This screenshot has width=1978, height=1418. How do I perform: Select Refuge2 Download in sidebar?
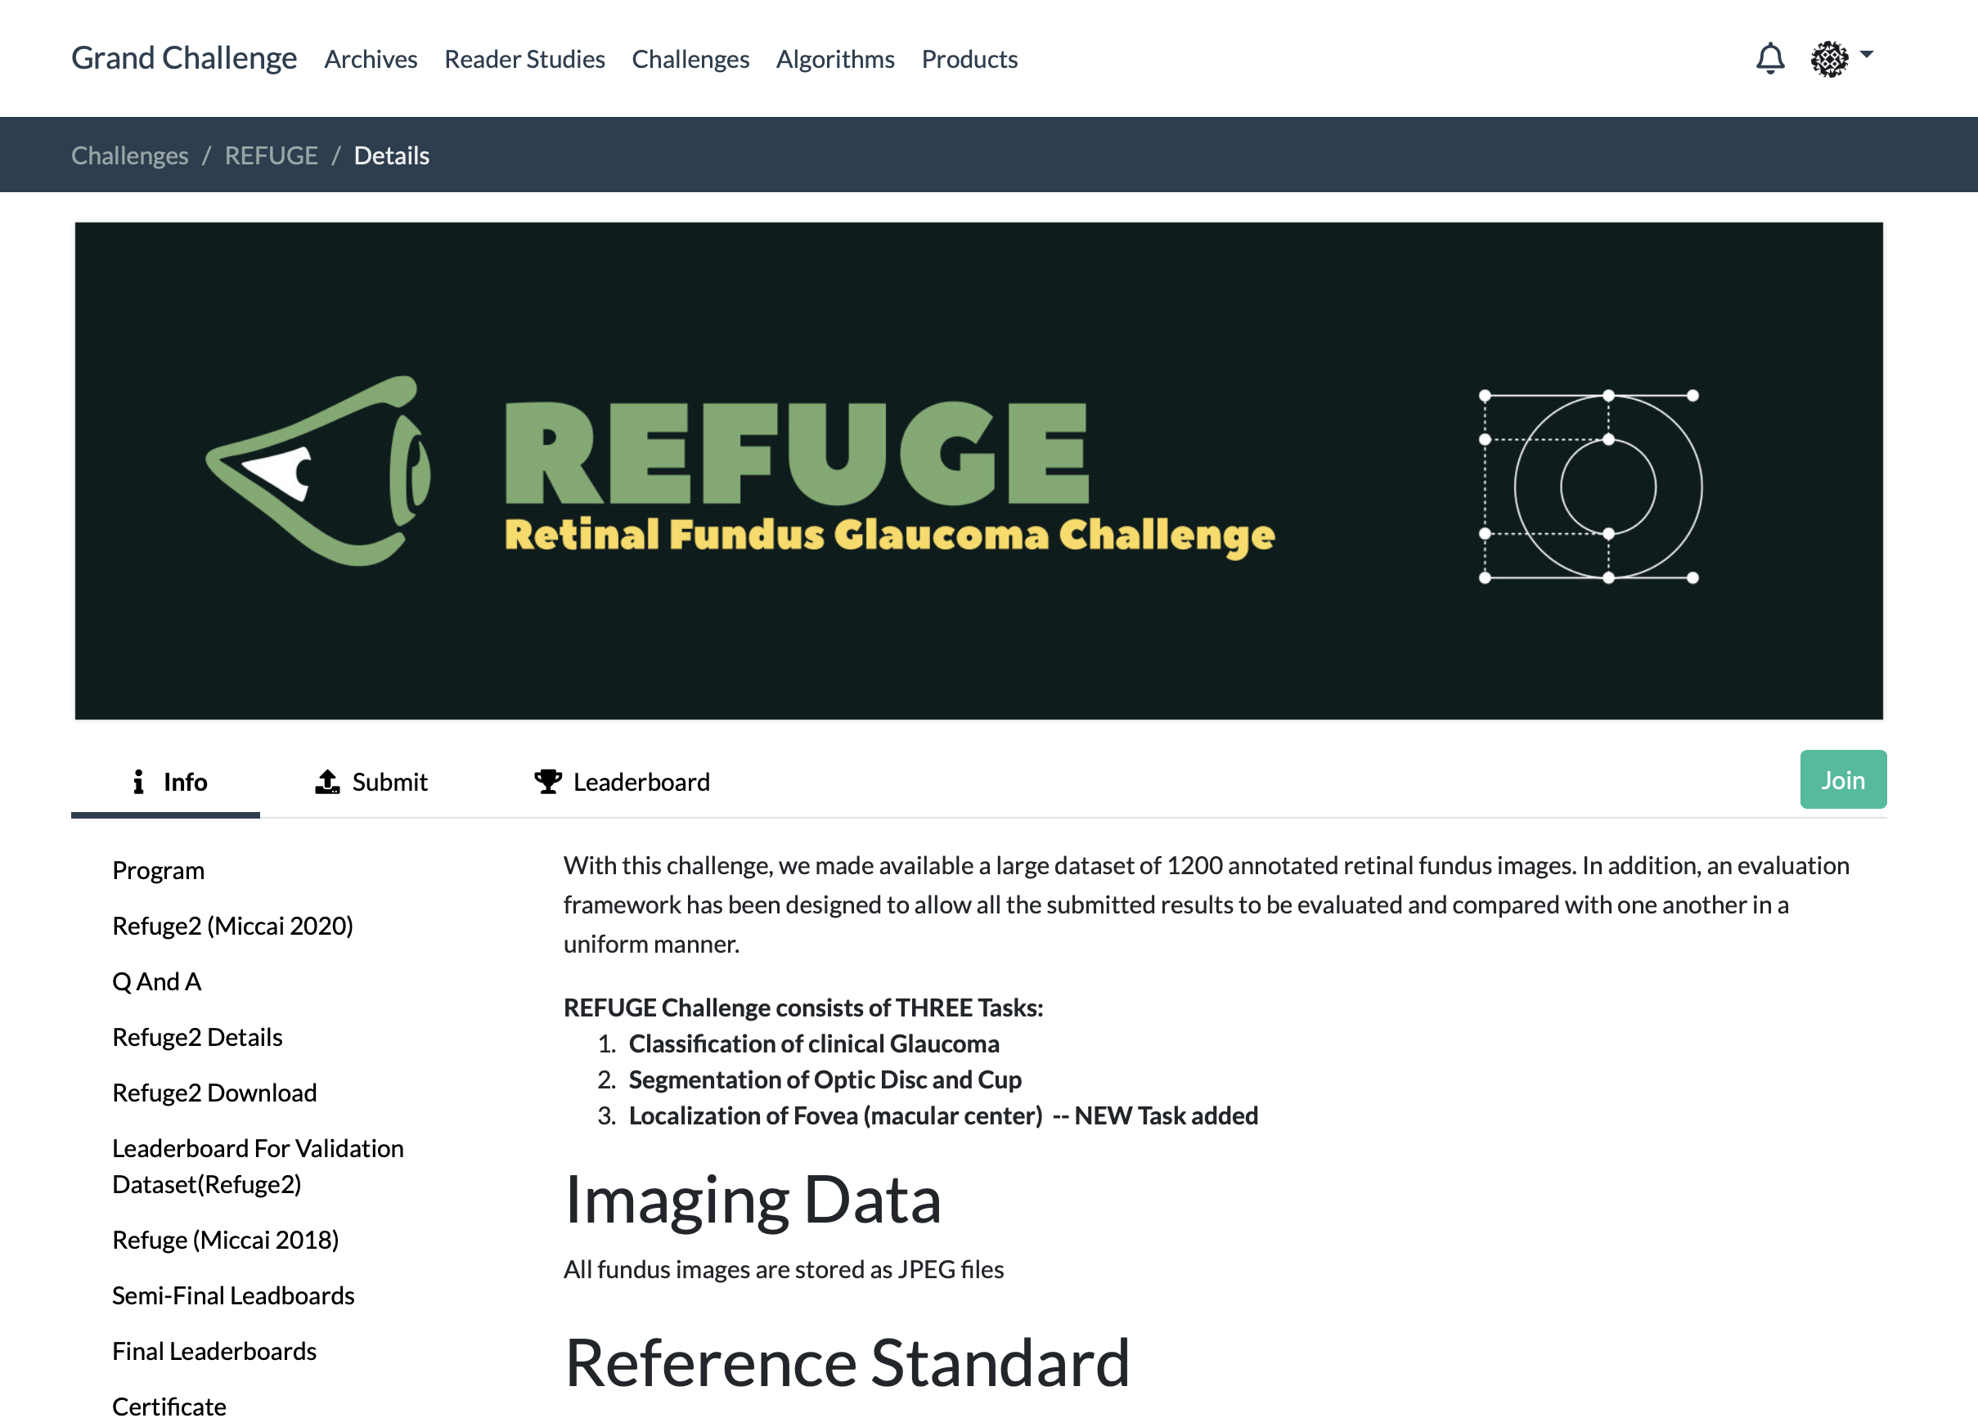(x=214, y=1093)
